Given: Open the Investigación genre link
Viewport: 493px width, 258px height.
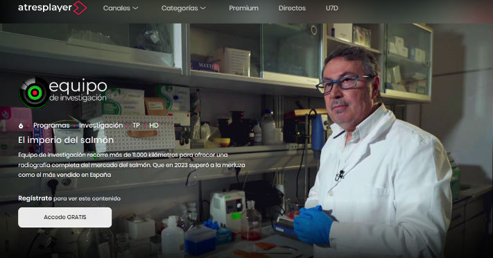Looking at the screenshot, I should point(101,126).
